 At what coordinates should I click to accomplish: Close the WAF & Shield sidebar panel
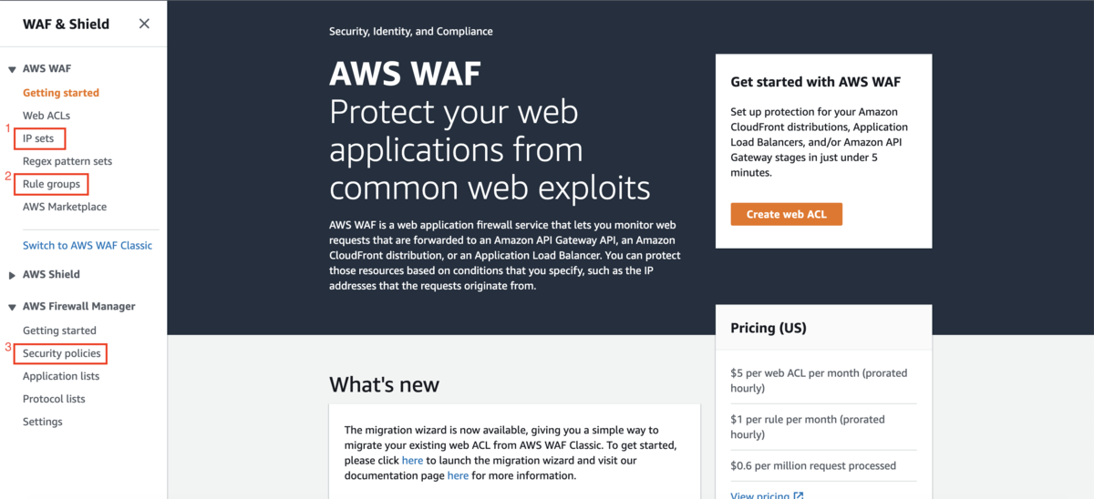(144, 24)
